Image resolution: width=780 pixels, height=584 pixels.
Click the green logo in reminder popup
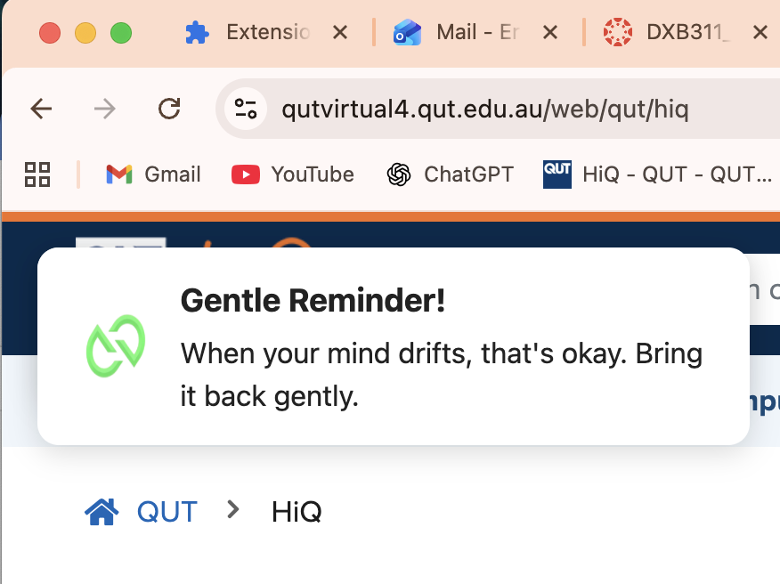coord(116,345)
